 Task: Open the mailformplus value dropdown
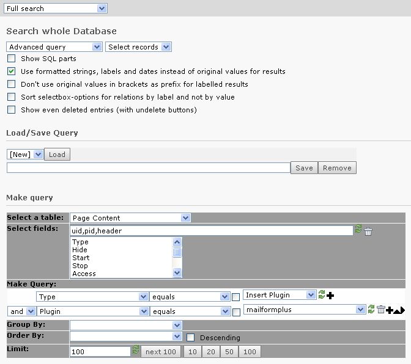coord(305,310)
